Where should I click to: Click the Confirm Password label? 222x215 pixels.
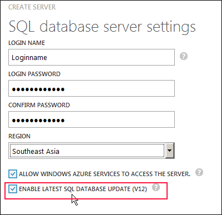[39, 105]
